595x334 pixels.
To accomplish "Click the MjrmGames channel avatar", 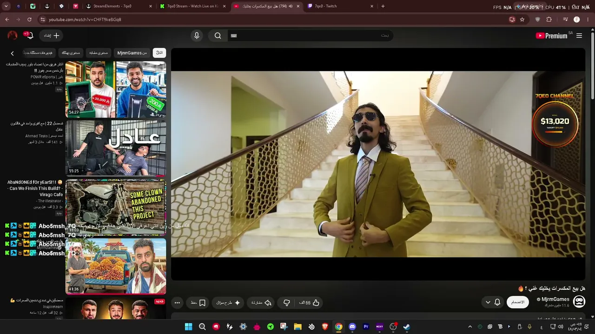I will coord(579,302).
